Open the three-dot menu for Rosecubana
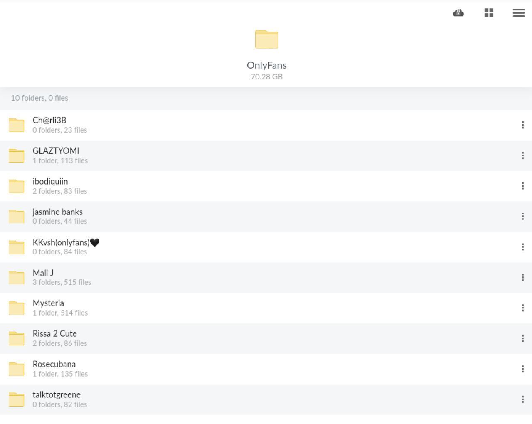Screen dimensions: 532x424 (522, 369)
